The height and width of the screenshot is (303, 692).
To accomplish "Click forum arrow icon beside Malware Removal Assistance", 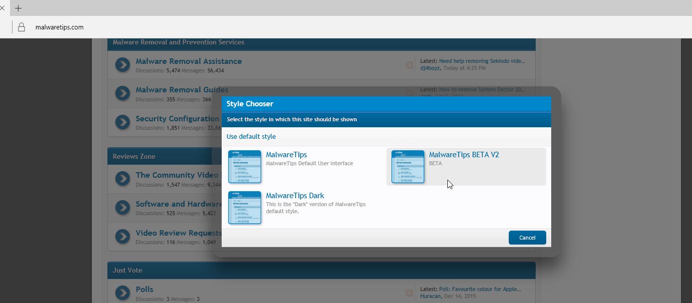I will [122, 64].
